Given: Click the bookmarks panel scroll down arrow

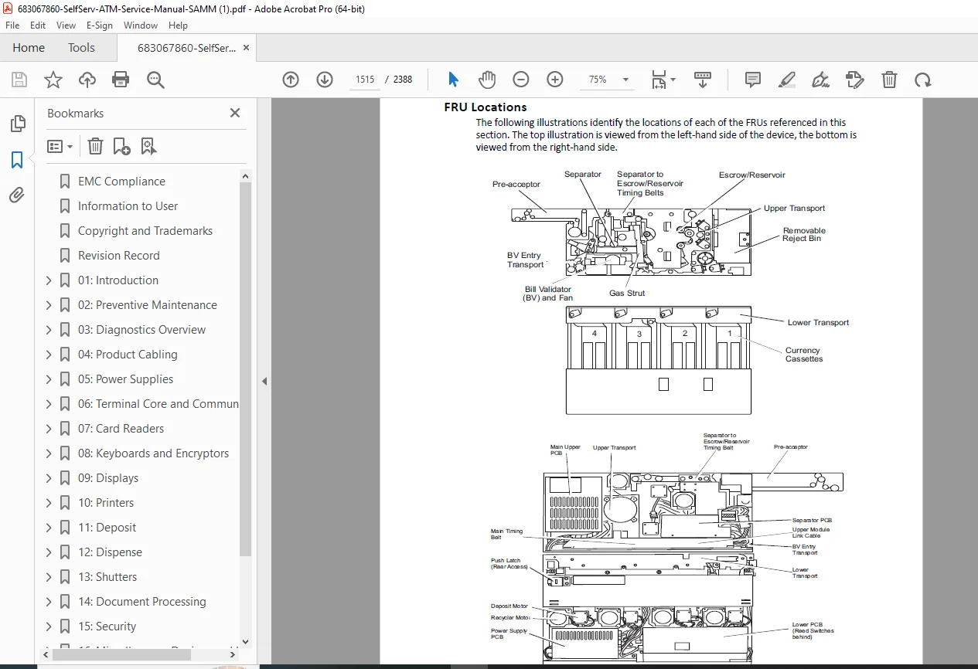Looking at the screenshot, I should (246, 641).
